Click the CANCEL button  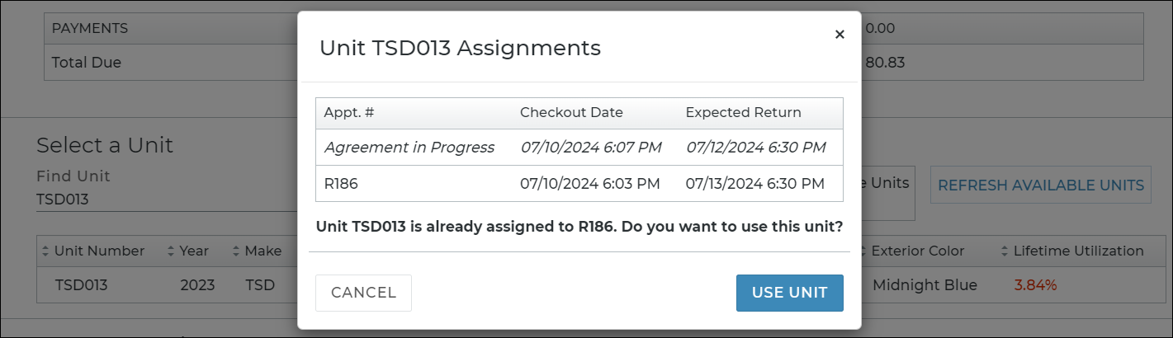pyautogui.click(x=363, y=293)
